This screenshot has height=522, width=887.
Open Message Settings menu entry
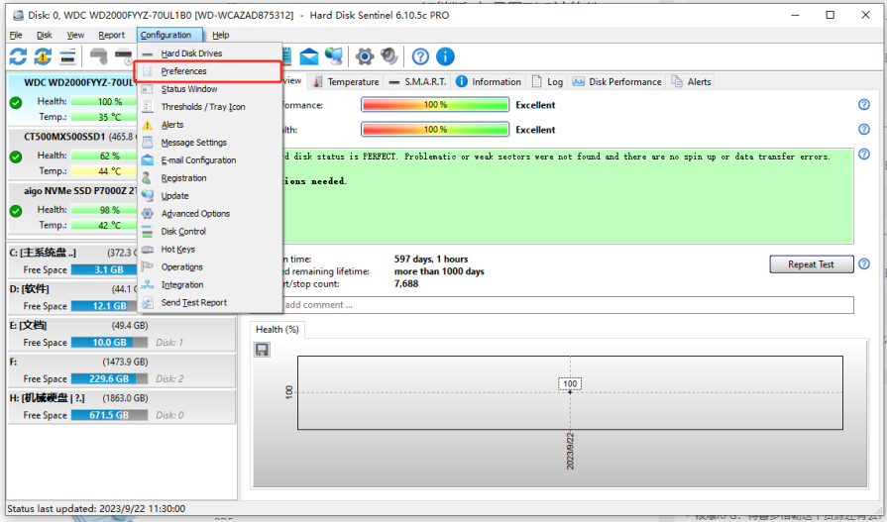210,143
